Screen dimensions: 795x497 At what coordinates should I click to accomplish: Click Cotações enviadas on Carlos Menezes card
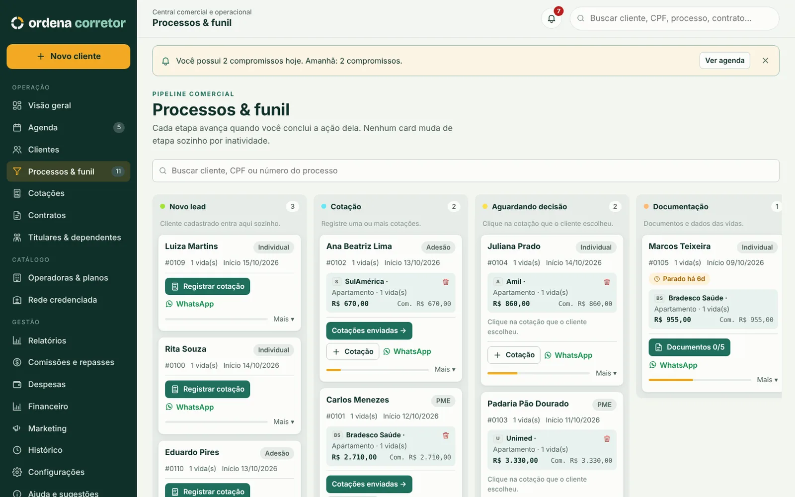369,484
